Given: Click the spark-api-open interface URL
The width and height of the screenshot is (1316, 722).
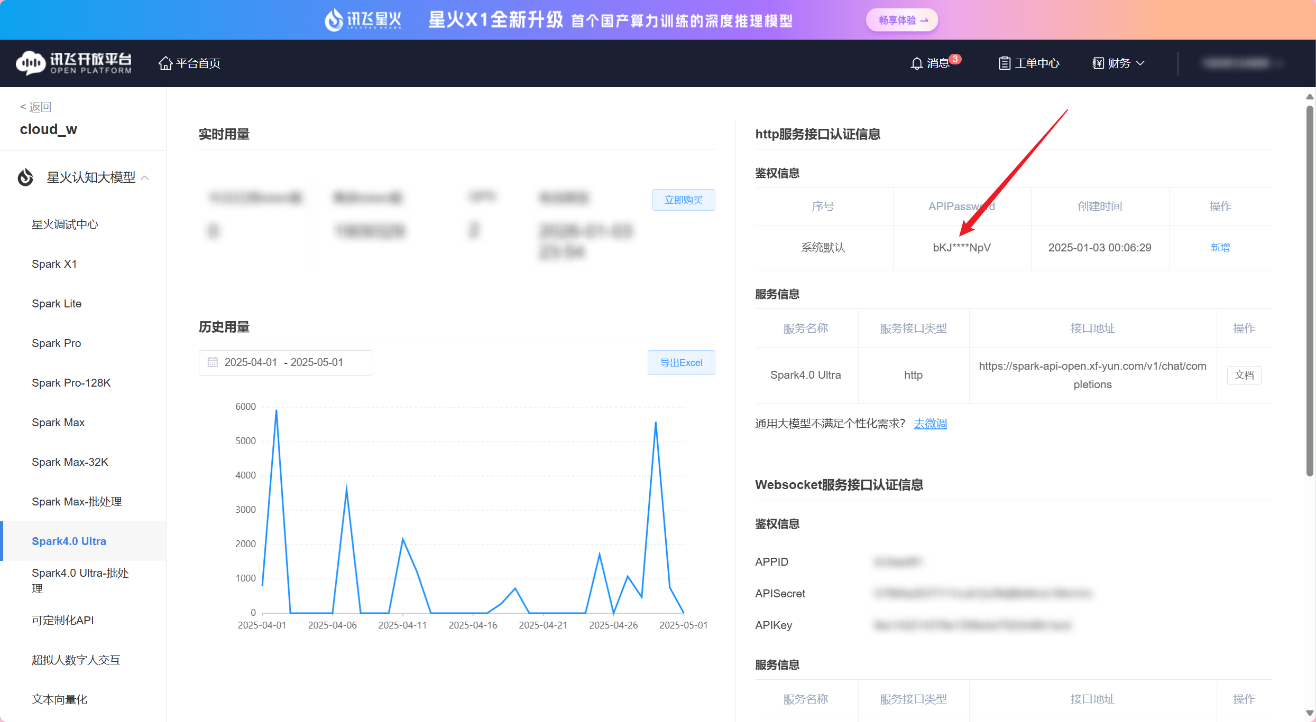Looking at the screenshot, I should [1092, 375].
